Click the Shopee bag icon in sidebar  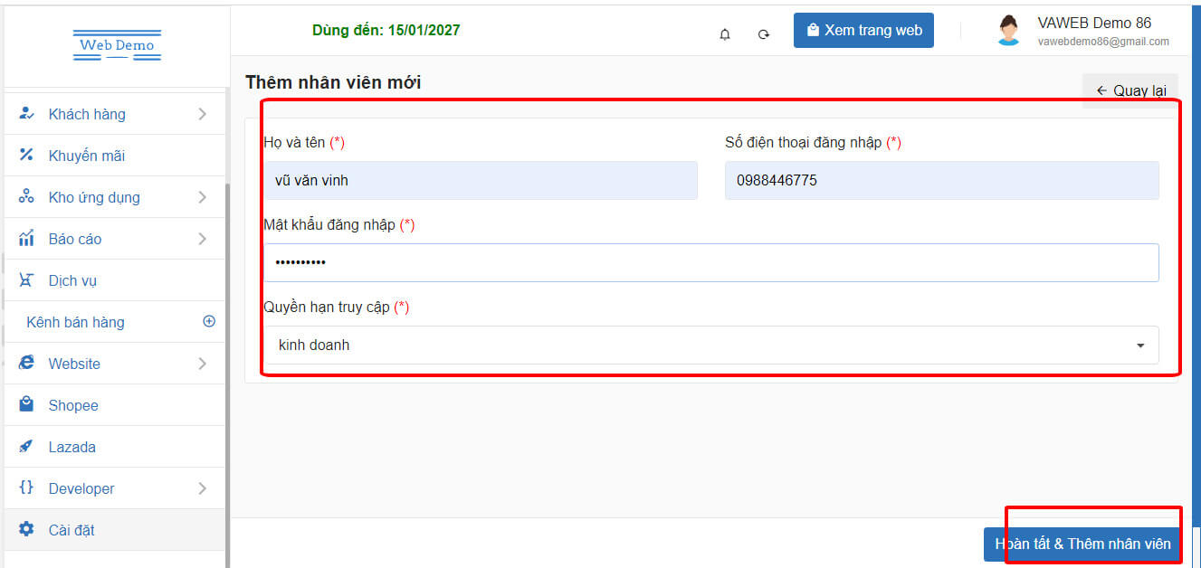point(27,405)
